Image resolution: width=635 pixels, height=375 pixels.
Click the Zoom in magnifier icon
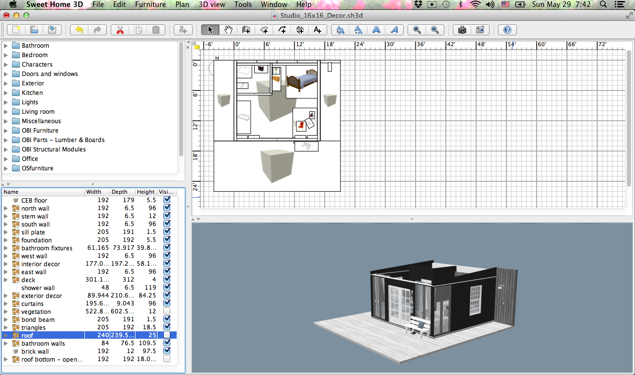tap(417, 30)
